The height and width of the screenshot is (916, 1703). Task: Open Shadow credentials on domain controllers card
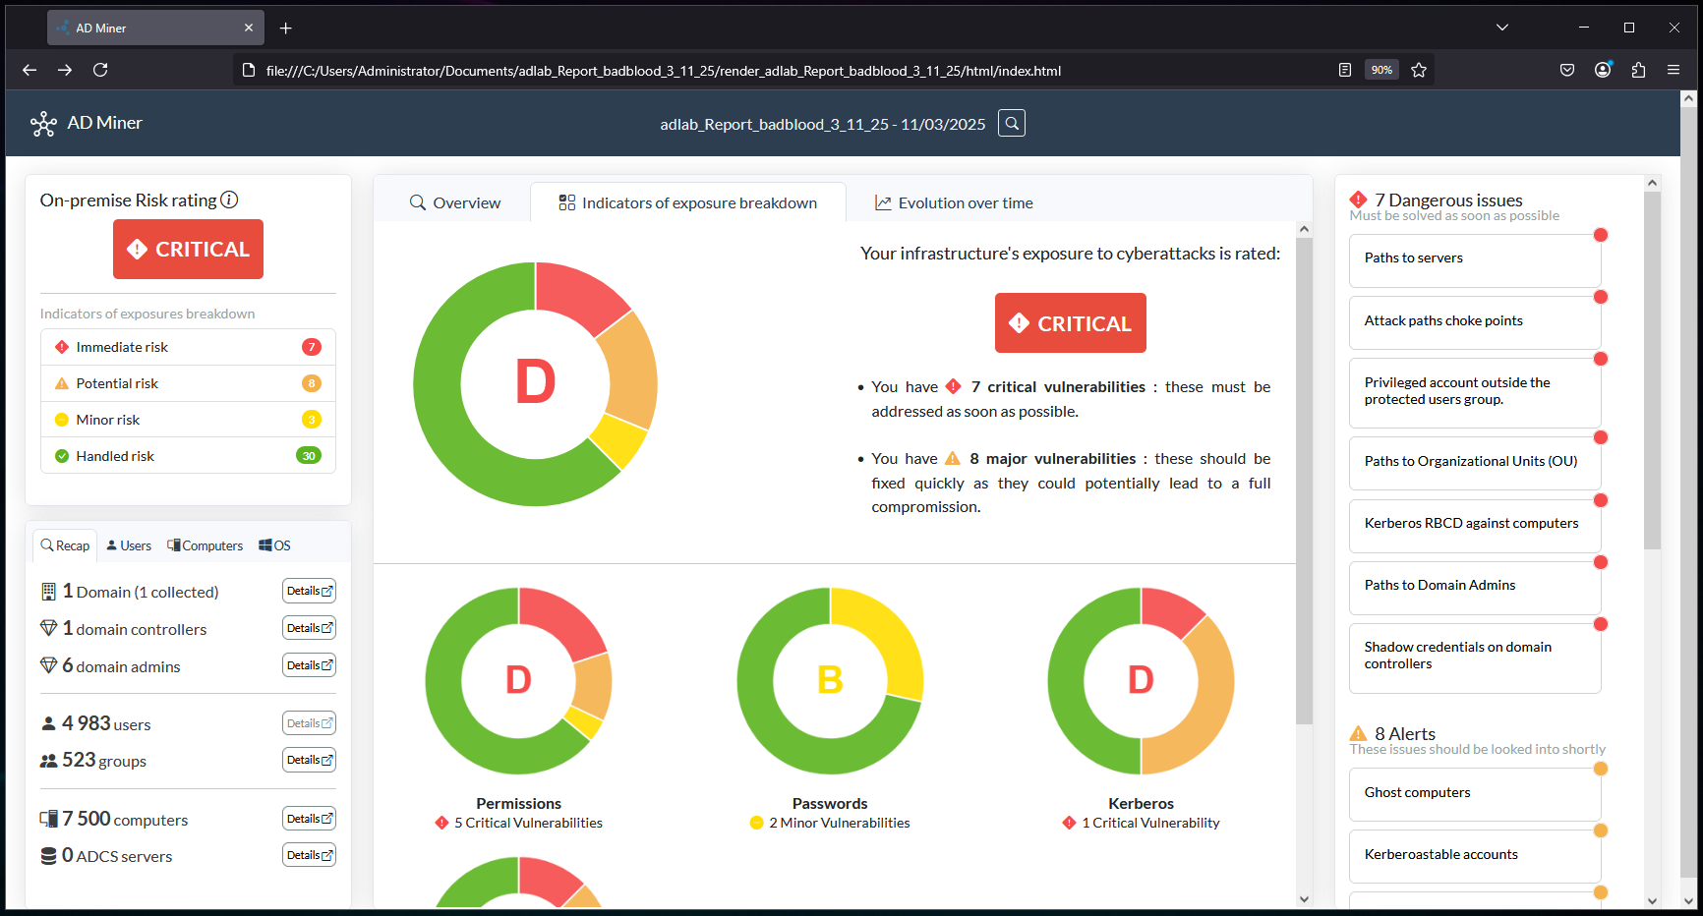[1475, 658]
